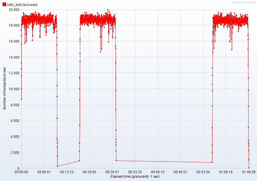Image resolution: width=257 pixels, height=181 pixels.
Task: Click the 'Elapsed time (granularity: 1 sec)' axis title
Action: [135, 177]
